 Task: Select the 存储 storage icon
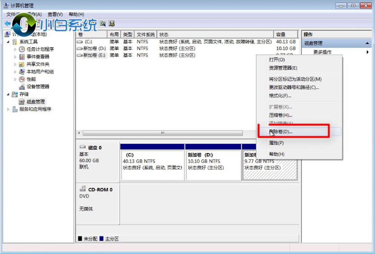[x=15, y=94]
